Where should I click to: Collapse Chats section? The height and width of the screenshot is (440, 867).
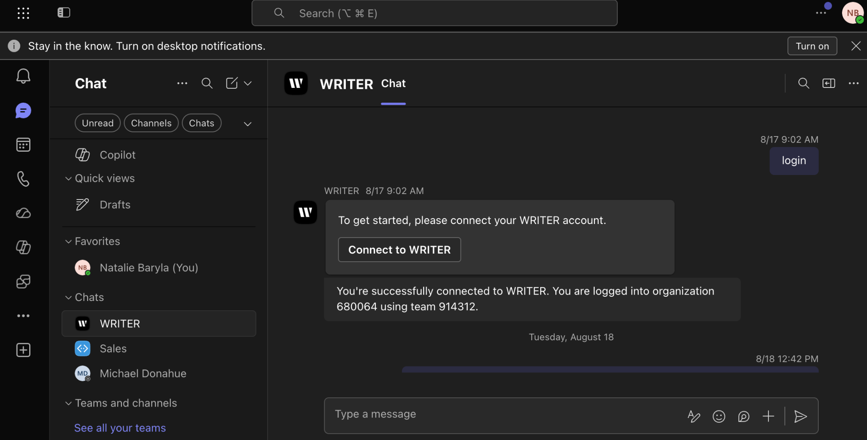pos(68,298)
